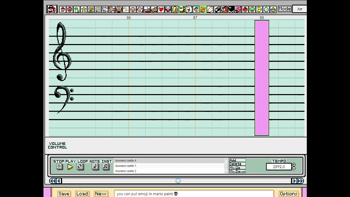The height and width of the screenshot is (197, 350).
Task: Select the green-roofed ship instrument
Action: (x=273, y=10)
